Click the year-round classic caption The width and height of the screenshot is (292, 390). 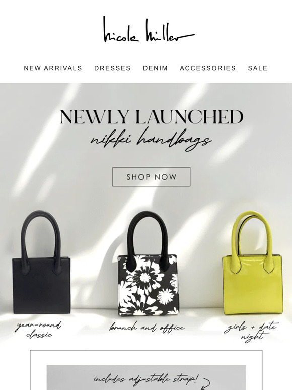39,330
